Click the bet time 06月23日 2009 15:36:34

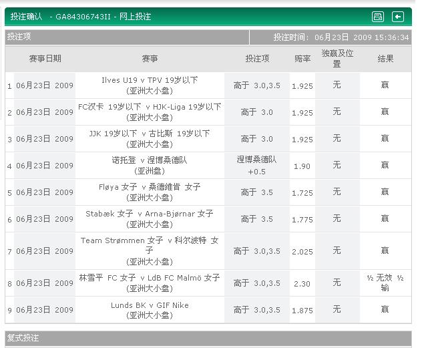click(362, 37)
